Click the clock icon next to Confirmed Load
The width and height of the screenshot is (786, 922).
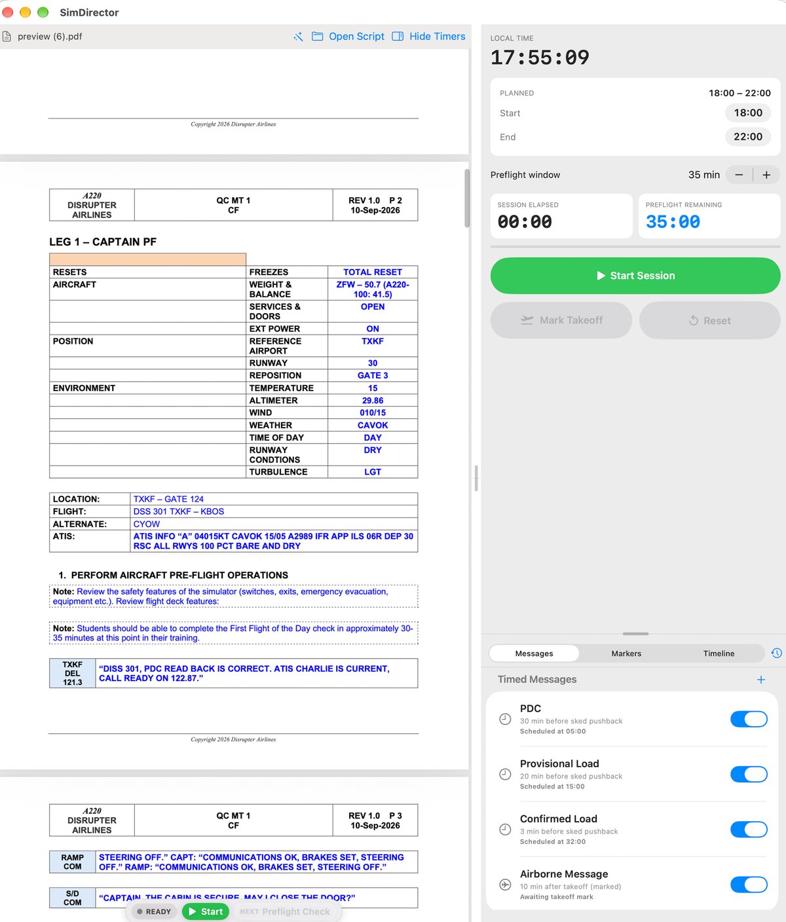coord(505,829)
